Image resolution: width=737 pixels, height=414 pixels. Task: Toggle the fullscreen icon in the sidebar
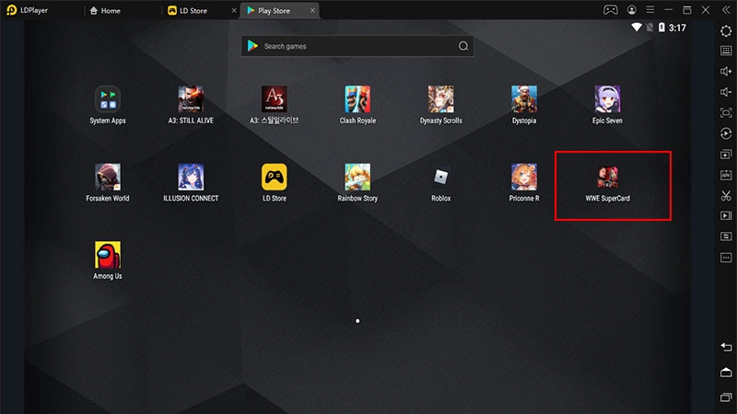[726, 112]
